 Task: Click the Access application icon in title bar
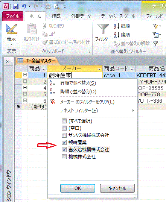6,6
